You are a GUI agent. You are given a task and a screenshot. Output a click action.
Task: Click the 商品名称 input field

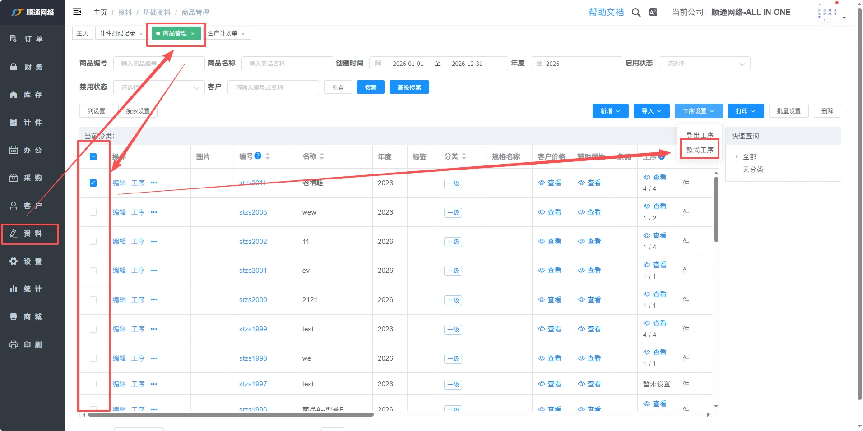[x=287, y=64]
